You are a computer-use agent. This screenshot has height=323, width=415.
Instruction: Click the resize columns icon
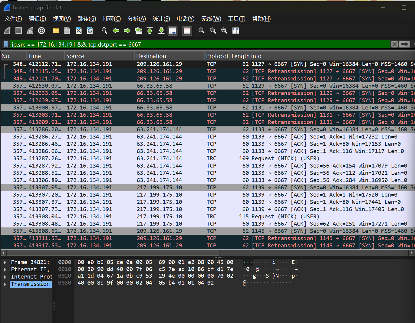point(236,31)
